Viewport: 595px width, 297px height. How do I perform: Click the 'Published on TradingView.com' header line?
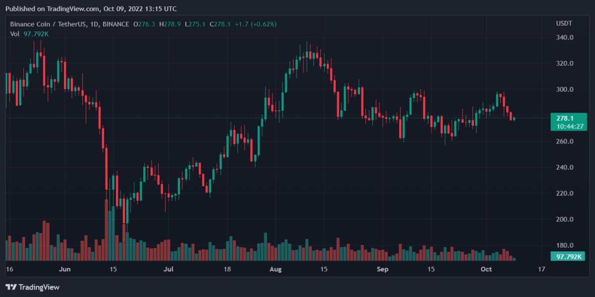coord(90,9)
